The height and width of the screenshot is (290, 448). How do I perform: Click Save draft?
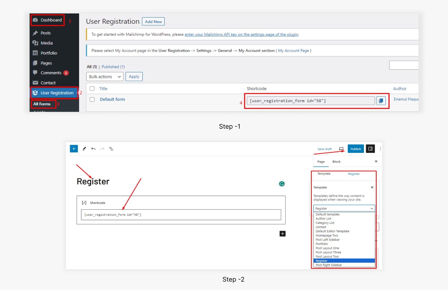pyautogui.click(x=324, y=149)
